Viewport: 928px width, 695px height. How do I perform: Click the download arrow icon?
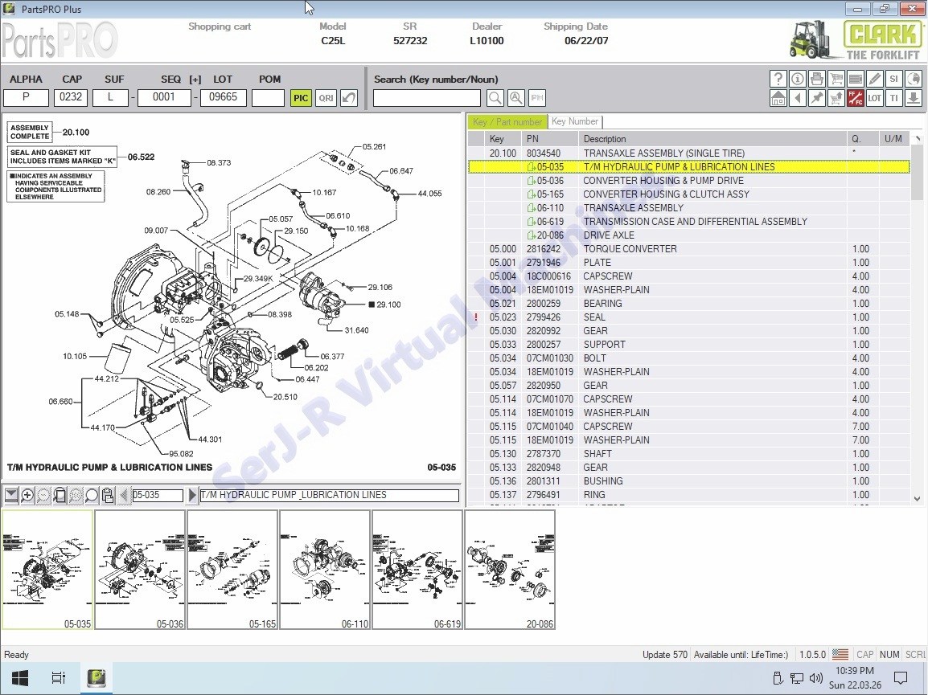pyautogui.click(x=914, y=98)
